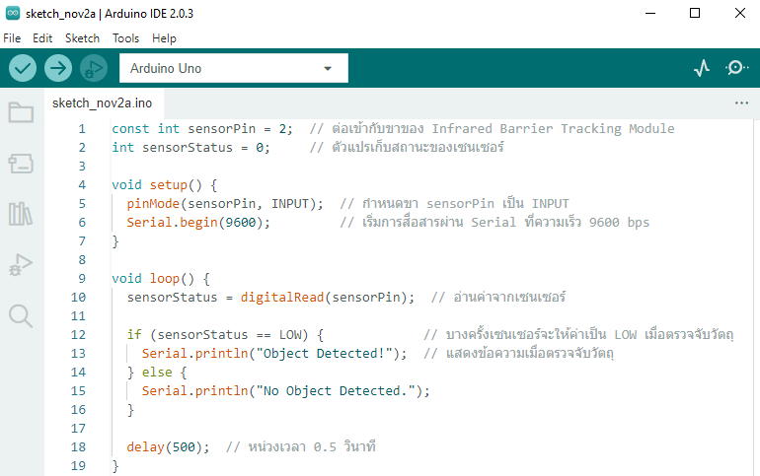760x476 pixels.
Task: Start the debugger from the toolbar
Action: coord(94,68)
